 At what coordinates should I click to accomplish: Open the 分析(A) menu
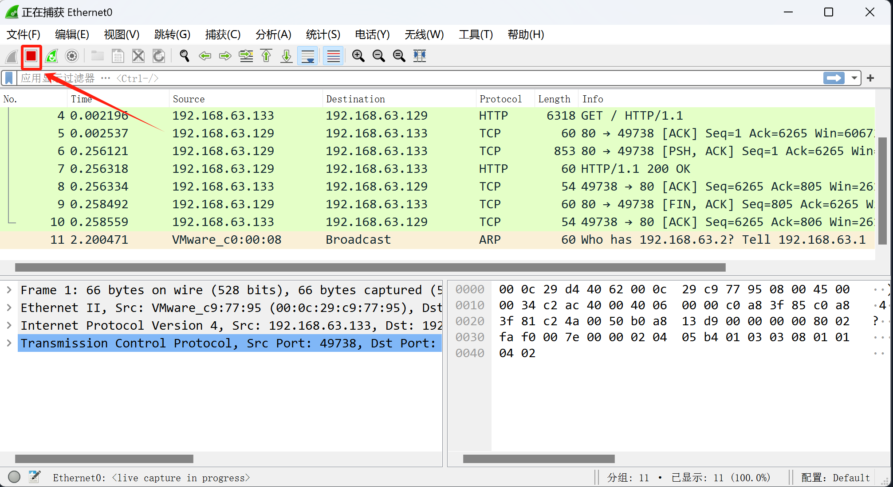(273, 35)
